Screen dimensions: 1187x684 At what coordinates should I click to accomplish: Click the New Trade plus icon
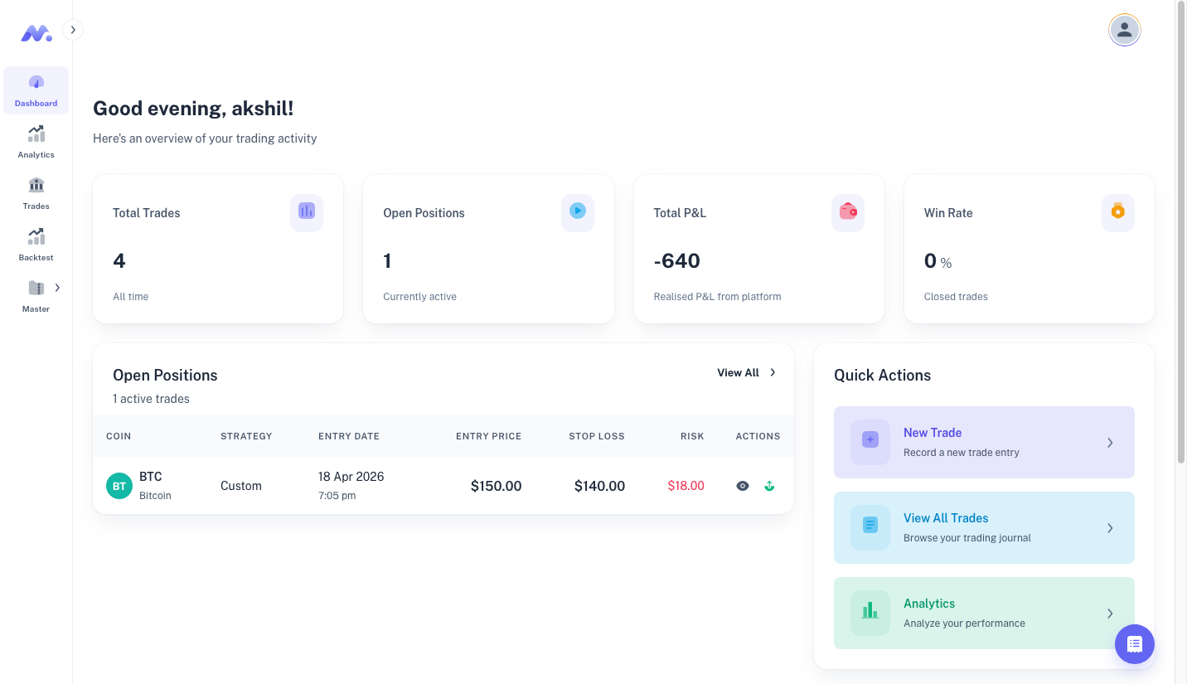click(870, 442)
